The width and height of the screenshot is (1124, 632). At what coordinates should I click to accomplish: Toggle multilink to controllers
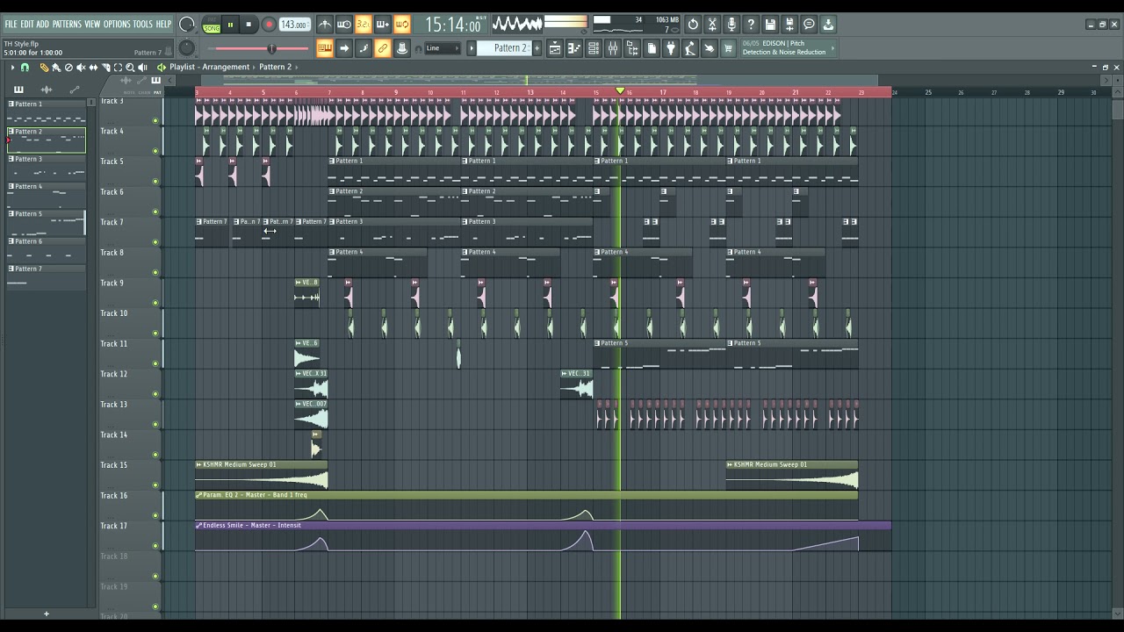coord(402,48)
